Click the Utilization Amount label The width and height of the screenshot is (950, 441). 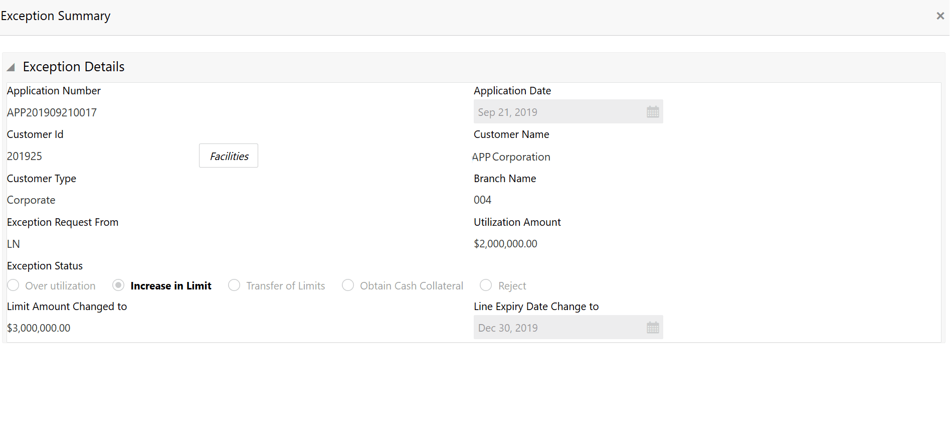(517, 222)
